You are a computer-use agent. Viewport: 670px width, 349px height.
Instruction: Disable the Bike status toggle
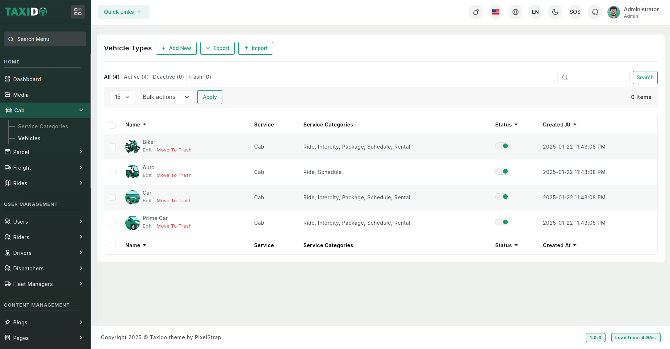(502, 146)
